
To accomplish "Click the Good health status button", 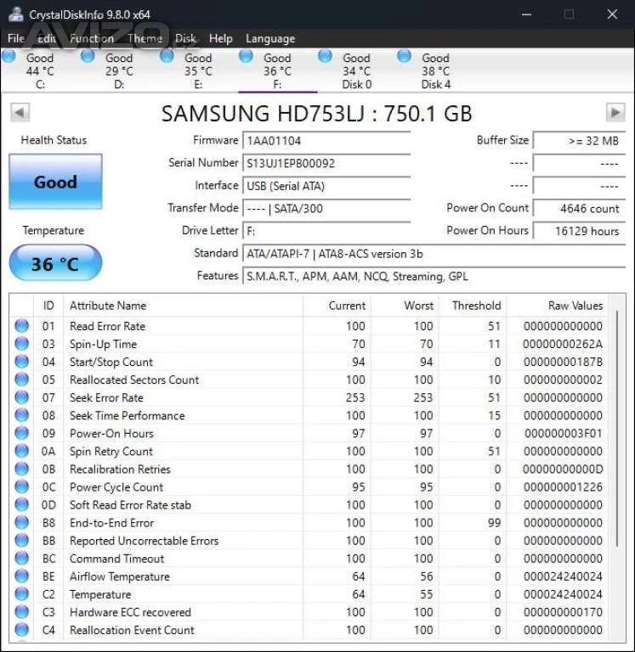I will click(55, 182).
